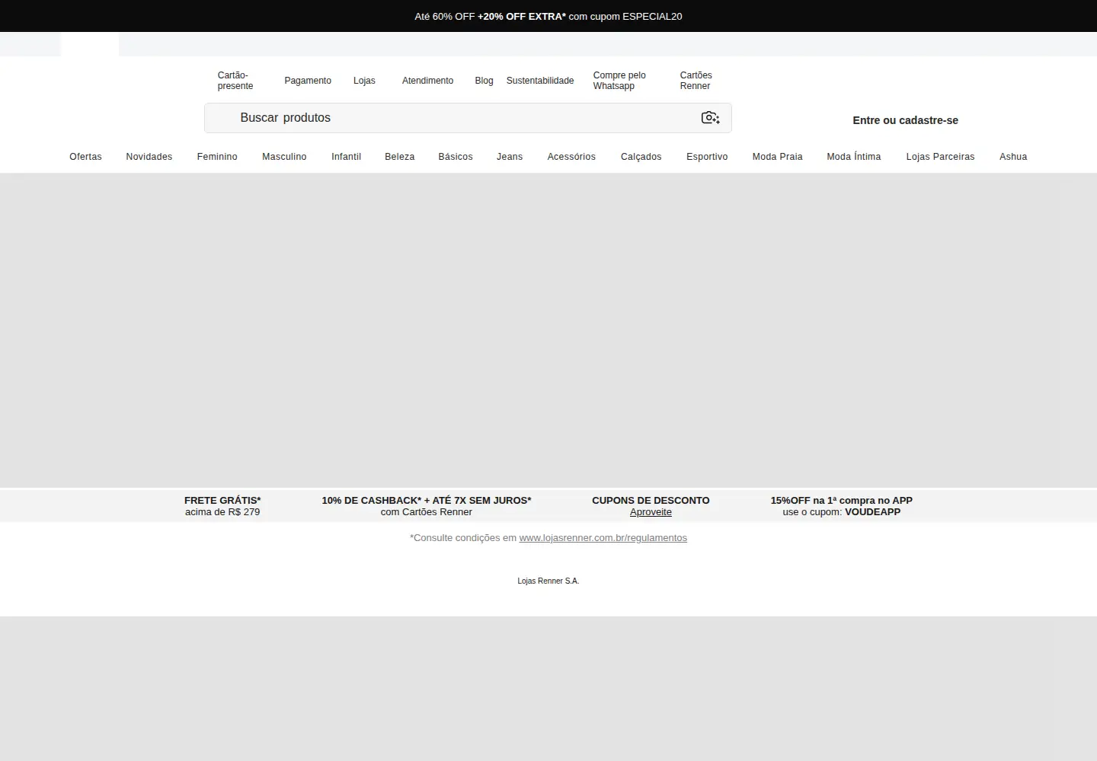Go to Lojas Parceiras
Screen dimensions: 1097x761
click(x=940, y=157)
